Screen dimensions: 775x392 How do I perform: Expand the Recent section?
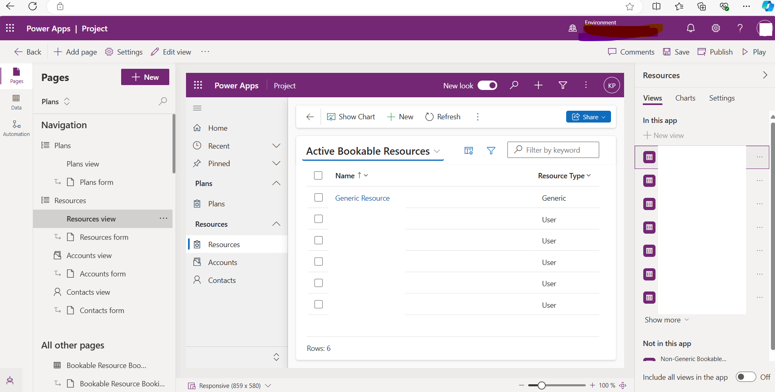pyautogui.click(x=276, y=146)
